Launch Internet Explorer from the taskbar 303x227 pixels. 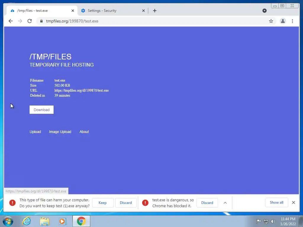[26, 221]
